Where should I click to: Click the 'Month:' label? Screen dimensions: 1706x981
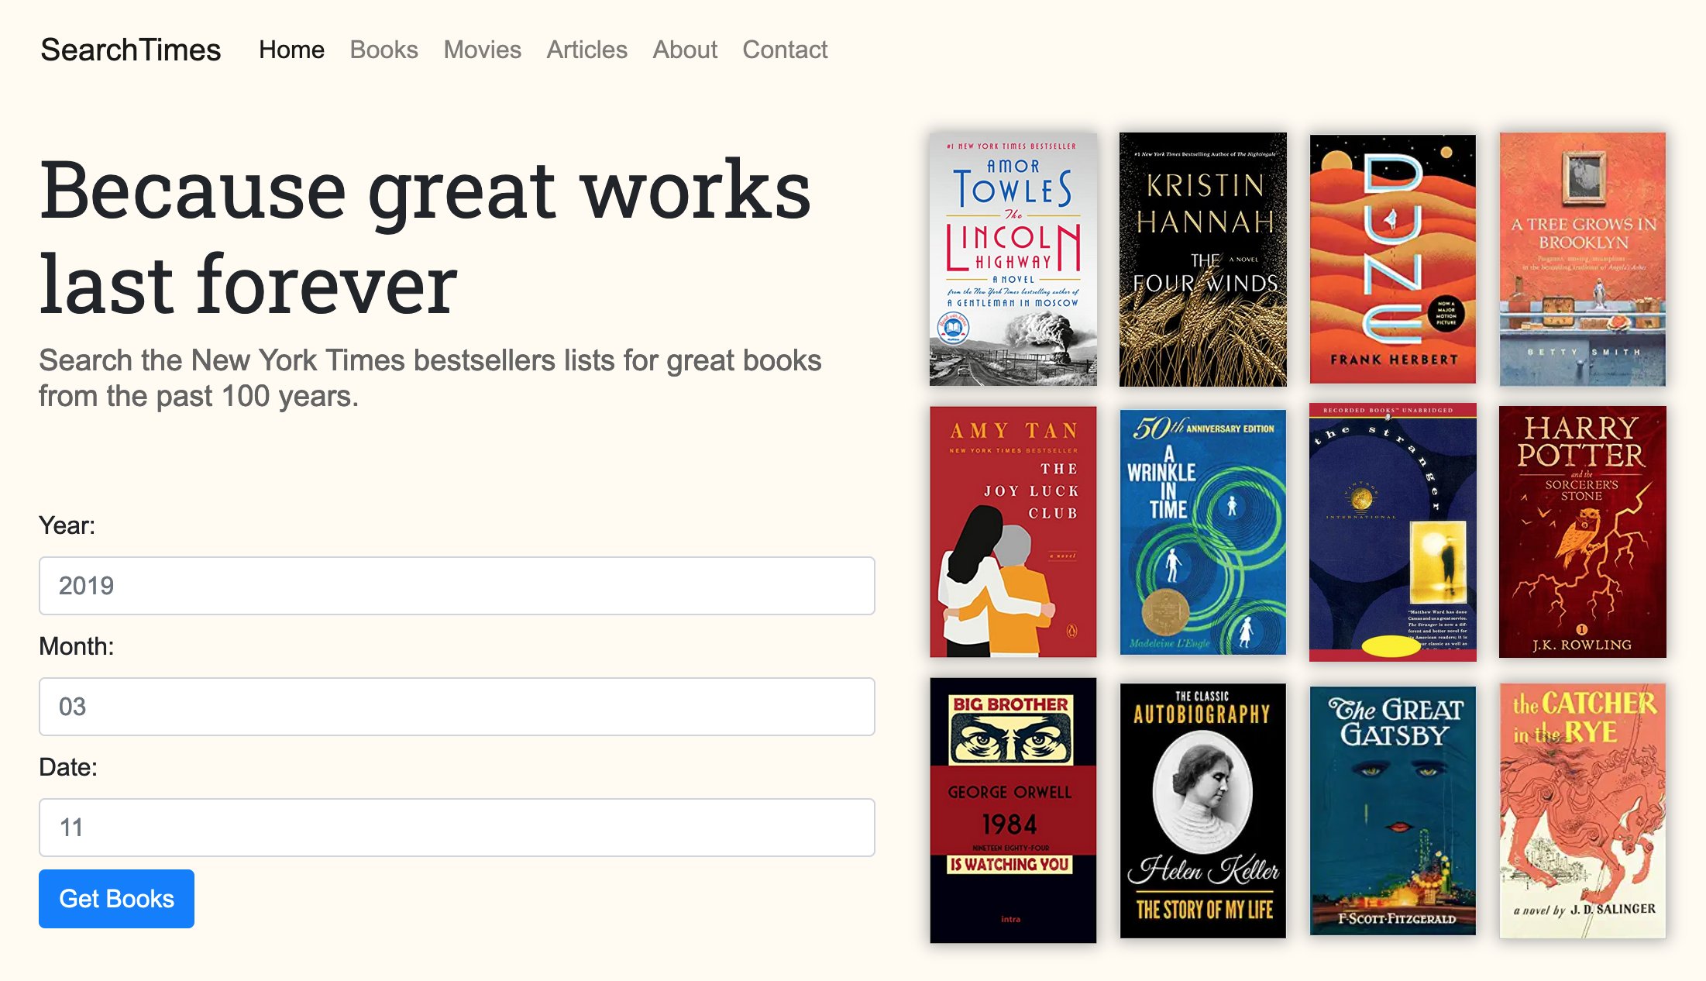76,646
